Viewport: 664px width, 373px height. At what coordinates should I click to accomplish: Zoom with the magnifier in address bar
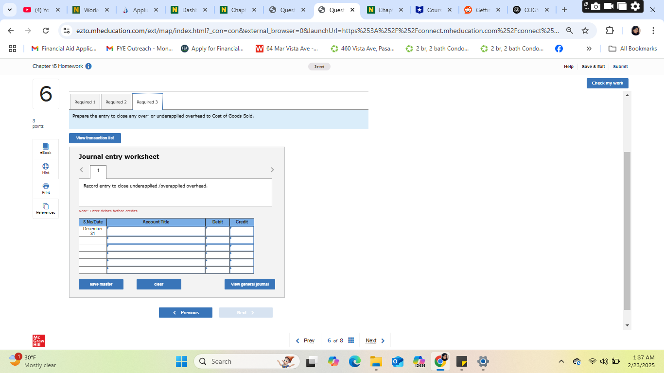569,31
